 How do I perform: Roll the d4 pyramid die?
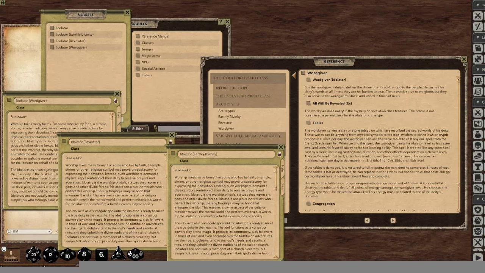[x=118, y=254]
